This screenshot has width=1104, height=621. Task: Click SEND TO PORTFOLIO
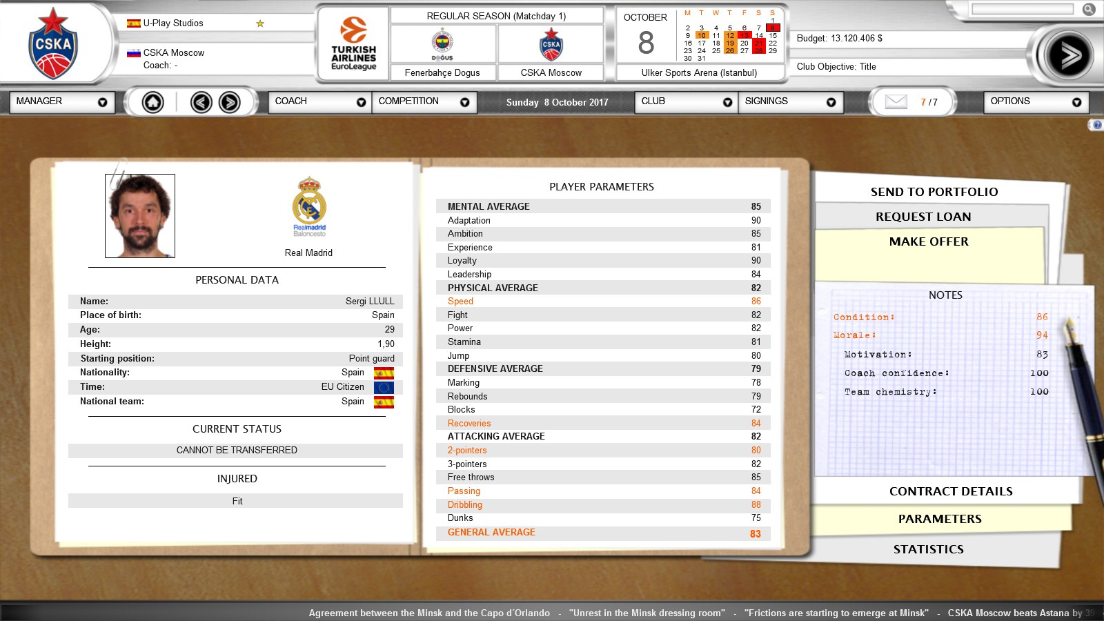click(934, 192)
